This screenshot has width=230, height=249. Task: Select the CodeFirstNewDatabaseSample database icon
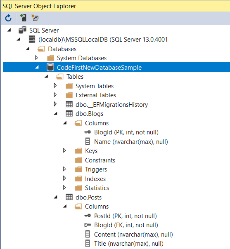(x=50, y=67)
